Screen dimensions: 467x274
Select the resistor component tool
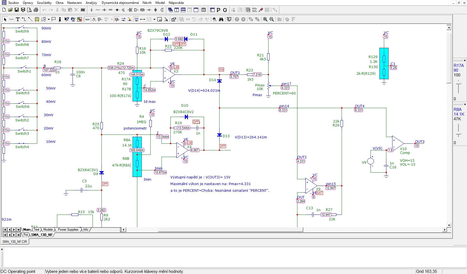click(x=98, y=10)
